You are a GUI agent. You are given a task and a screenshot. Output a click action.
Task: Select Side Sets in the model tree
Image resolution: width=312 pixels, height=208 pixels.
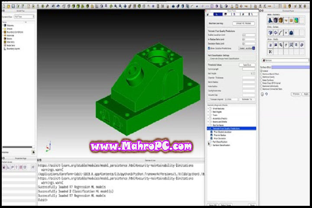pos(10,42)
